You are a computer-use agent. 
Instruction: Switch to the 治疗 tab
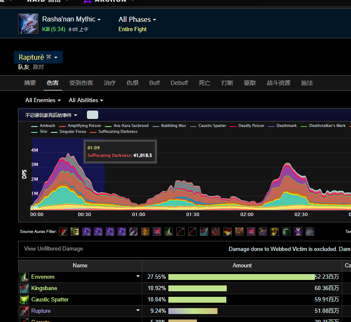110,83
